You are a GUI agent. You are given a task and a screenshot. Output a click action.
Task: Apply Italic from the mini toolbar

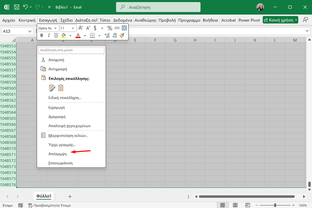(49, 36)
